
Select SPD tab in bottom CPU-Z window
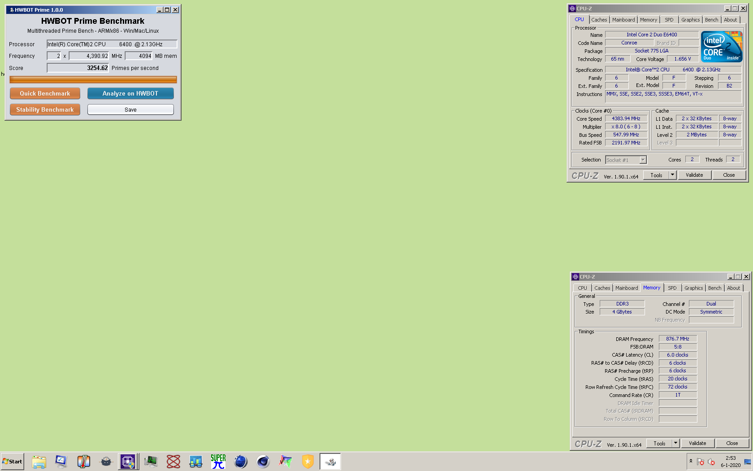tap(672, 288)
